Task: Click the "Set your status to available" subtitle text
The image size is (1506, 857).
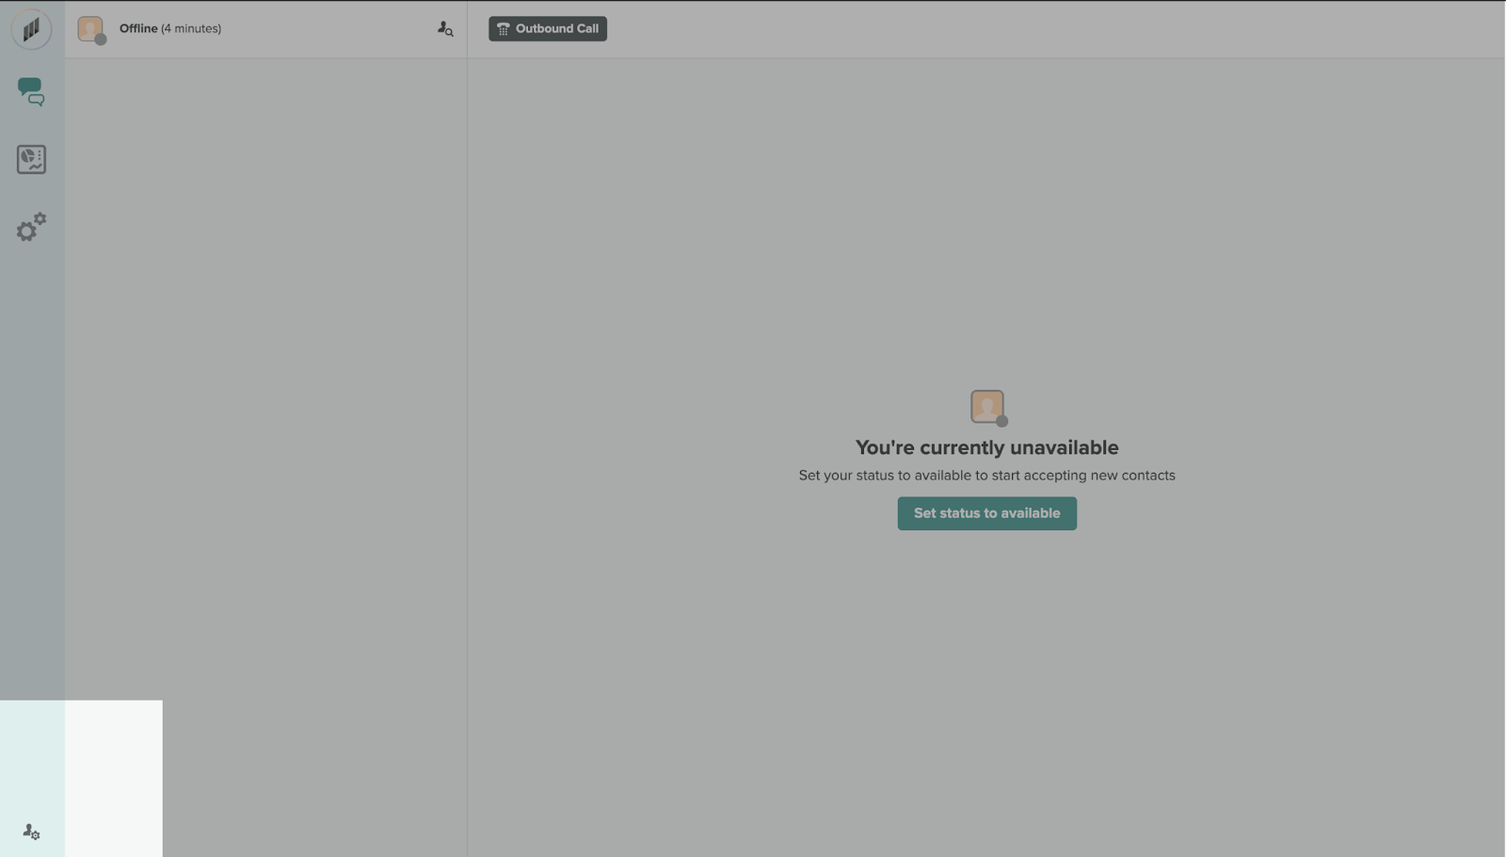Action: coord(986,476)
